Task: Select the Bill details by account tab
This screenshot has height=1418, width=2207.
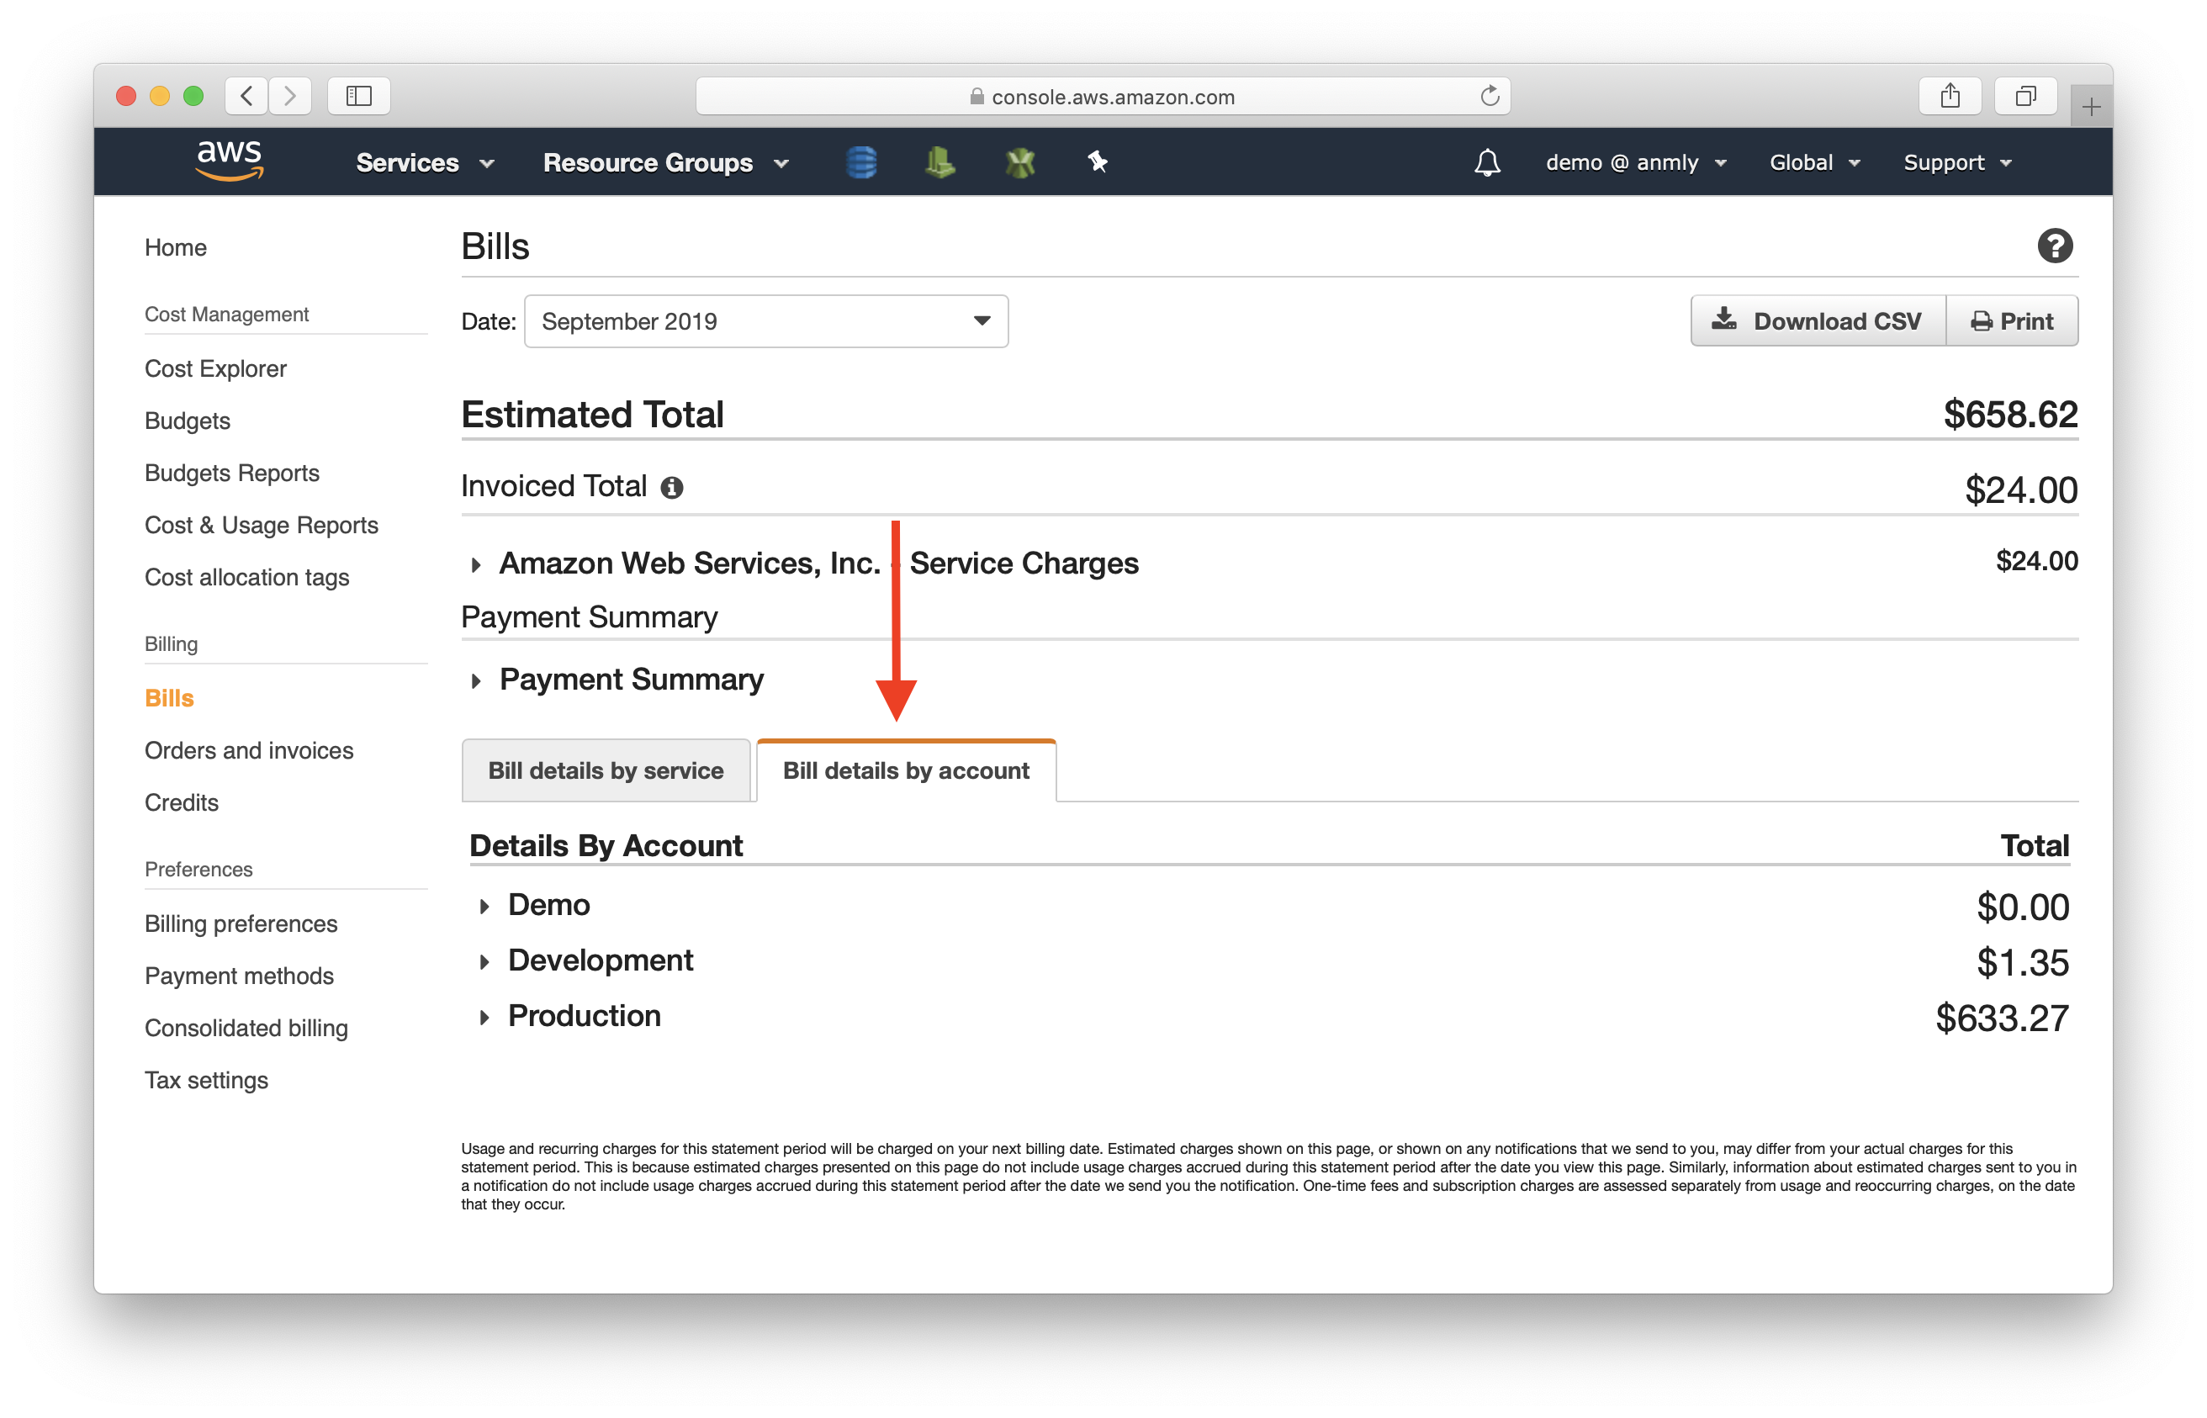Action: [906, 770]
